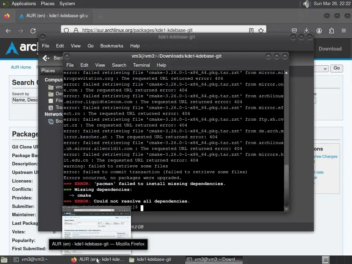Screen dimensions: 352x264
Task: Open the terminal's File menu
Action: [x=70, y=65]
